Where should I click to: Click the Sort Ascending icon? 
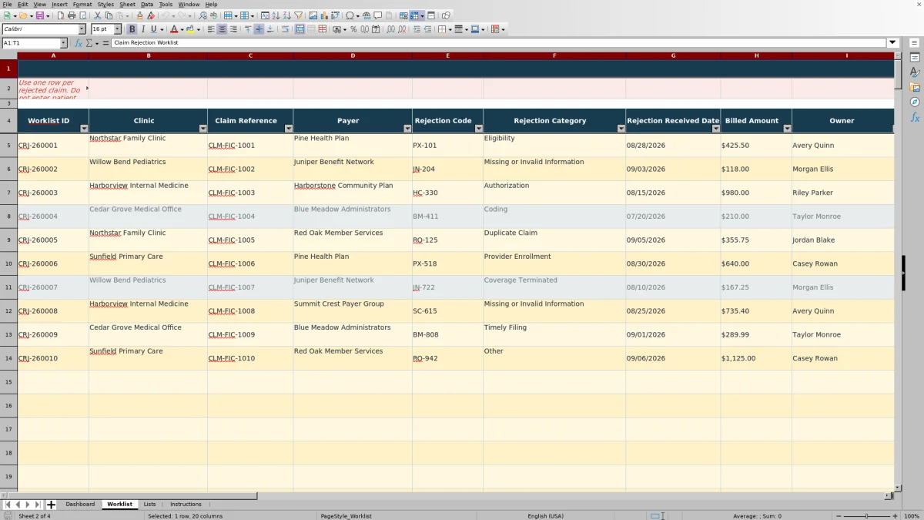click(276, 15)
